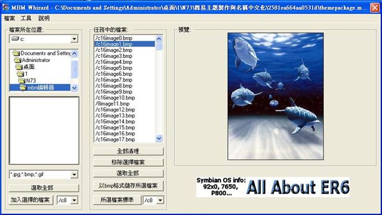This screenshot has width=382, height=215.
Task: Open the 檔案 menu
Action: point(10,18)
